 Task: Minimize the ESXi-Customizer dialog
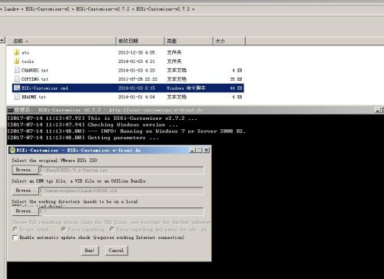(x=192, y=150)
